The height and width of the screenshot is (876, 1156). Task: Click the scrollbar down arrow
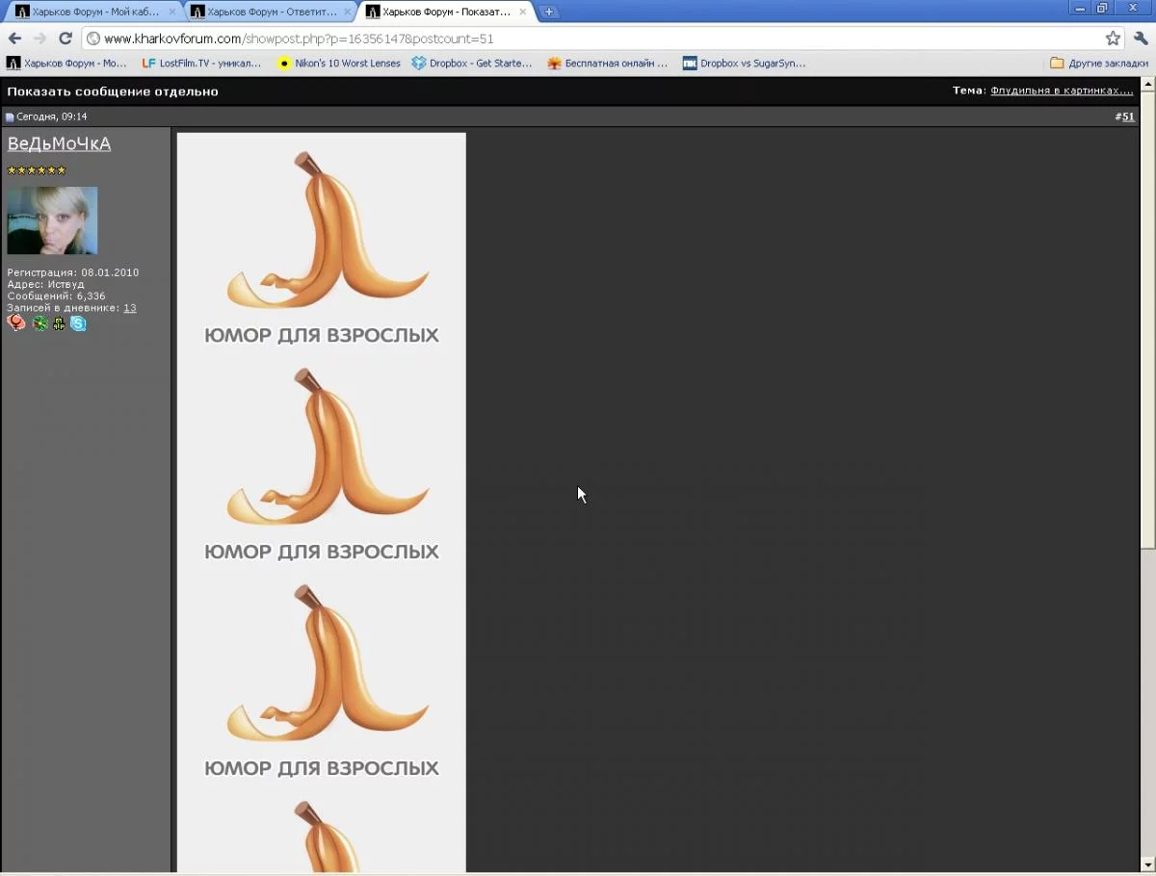coord(1147,866)
